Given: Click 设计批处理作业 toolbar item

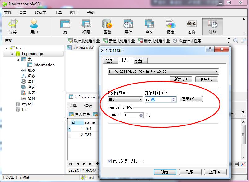Looking at the screenshot, I should (x=84, y=41).
